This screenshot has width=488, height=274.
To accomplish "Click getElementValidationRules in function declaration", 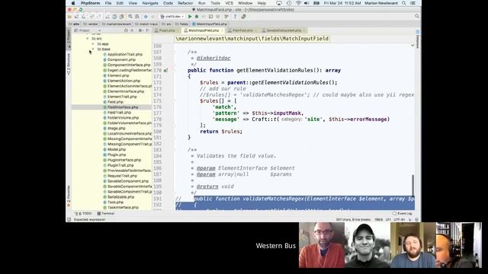I will click(275, 70).
